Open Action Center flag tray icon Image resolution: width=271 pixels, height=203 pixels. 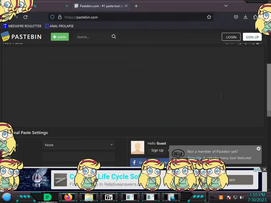229,197
